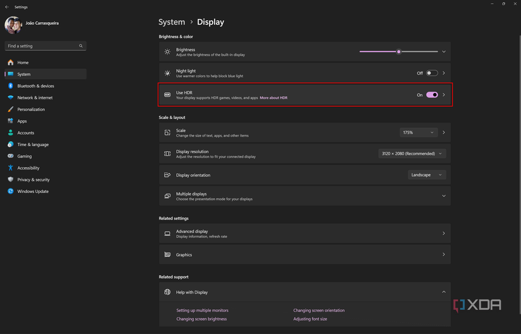Click the search magnifier icon
Screen dimensions: 521x334
(x=81, y=46)
